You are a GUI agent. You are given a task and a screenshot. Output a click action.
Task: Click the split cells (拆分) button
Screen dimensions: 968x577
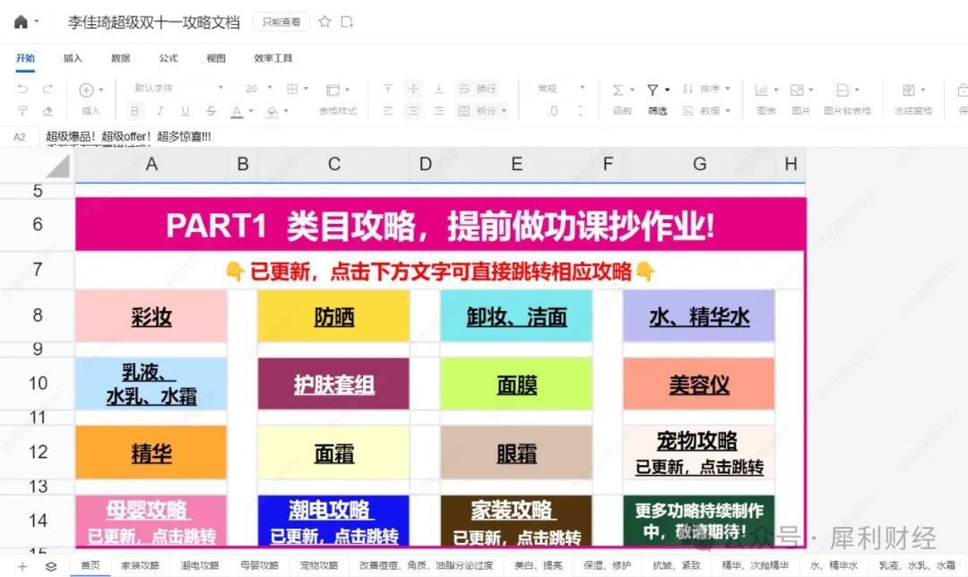pyautogui.click(x=482, y=111)
